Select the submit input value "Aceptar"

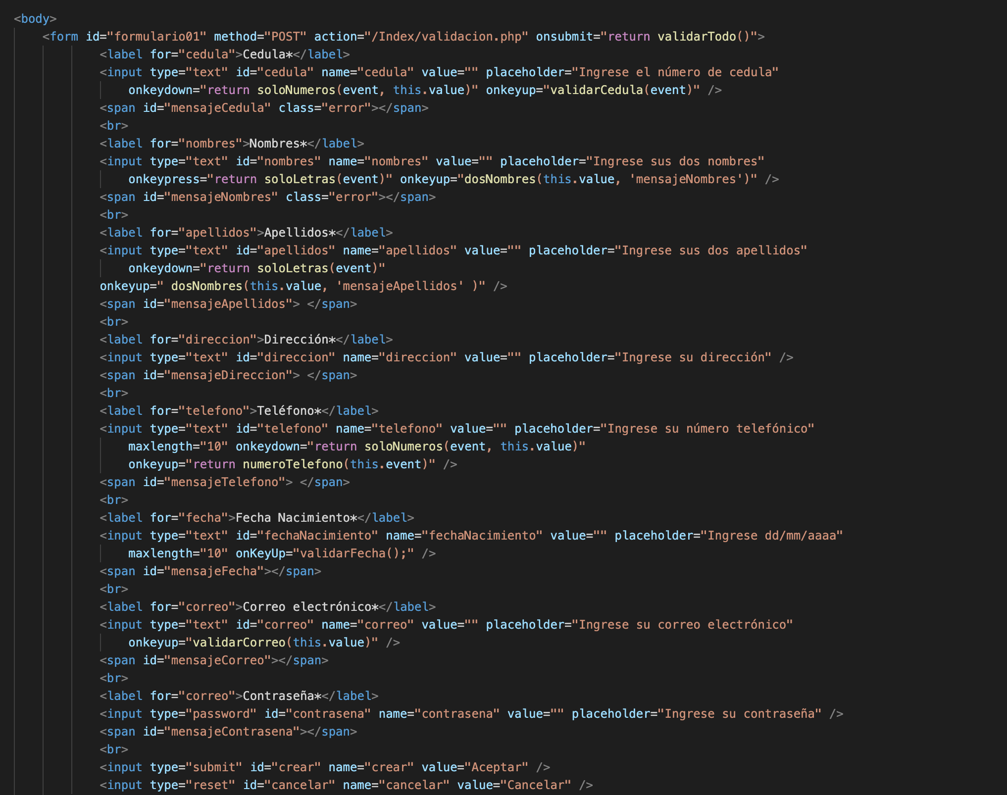coord(497,767)
